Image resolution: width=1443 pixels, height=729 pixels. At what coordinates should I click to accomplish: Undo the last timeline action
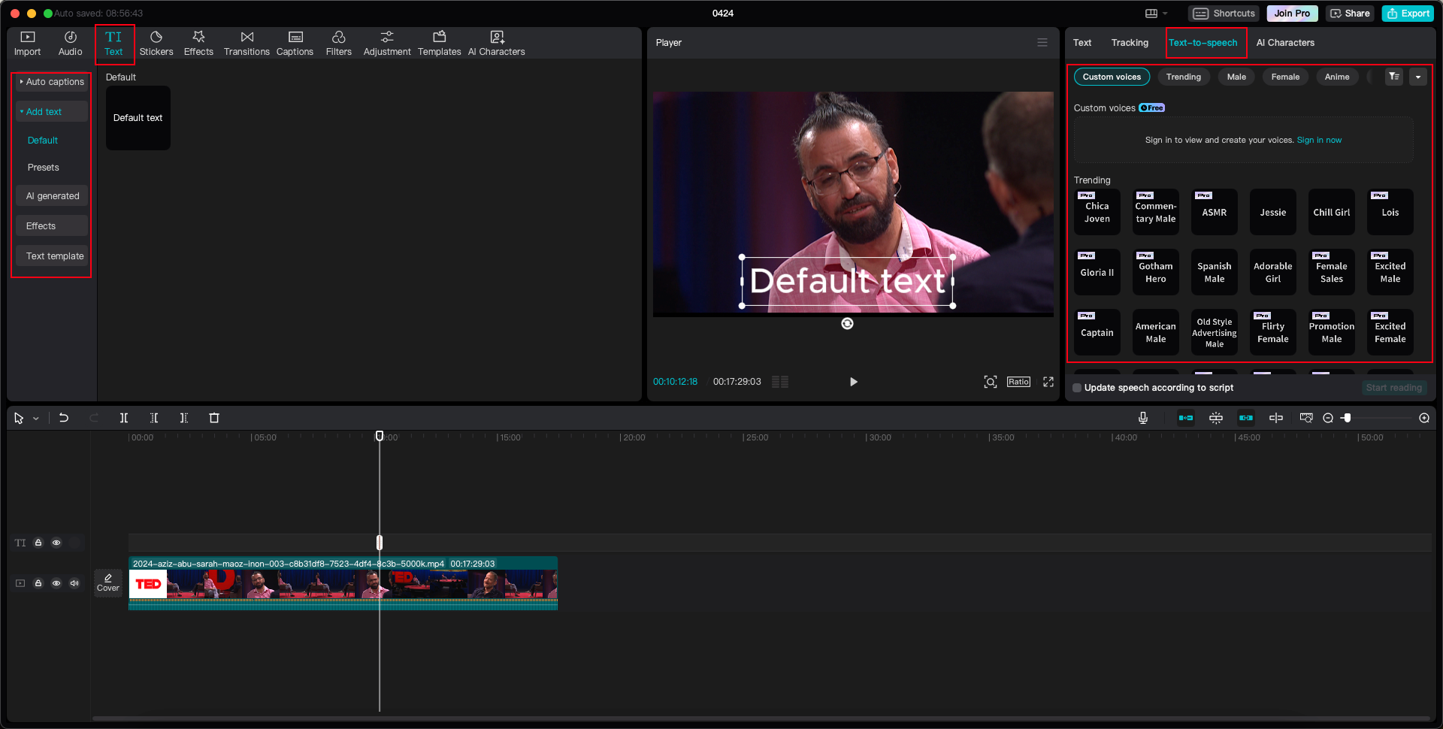[x=64, y=418]
